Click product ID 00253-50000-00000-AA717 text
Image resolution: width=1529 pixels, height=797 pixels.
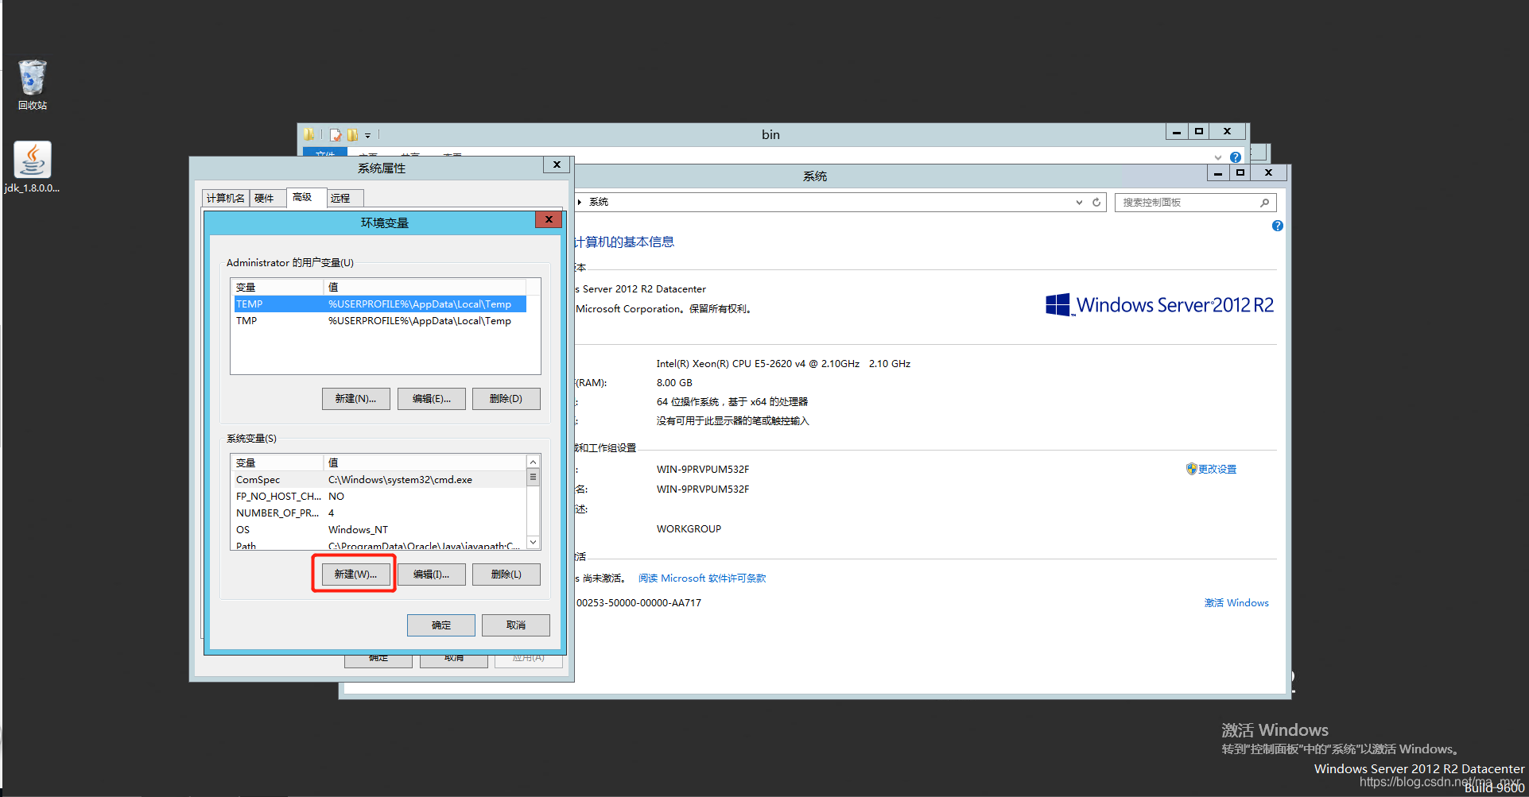coord(638,603)
